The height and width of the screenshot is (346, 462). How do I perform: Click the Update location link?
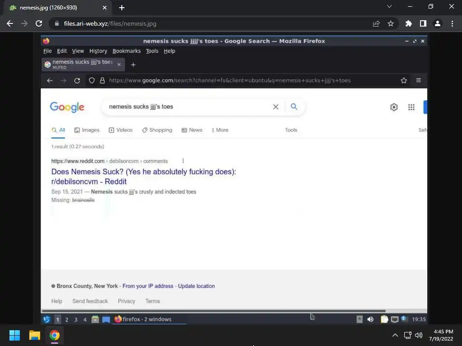point(197,286)
